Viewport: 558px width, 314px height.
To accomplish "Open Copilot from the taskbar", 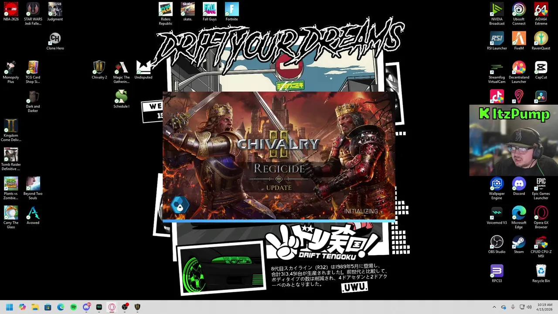I will 22,307.
